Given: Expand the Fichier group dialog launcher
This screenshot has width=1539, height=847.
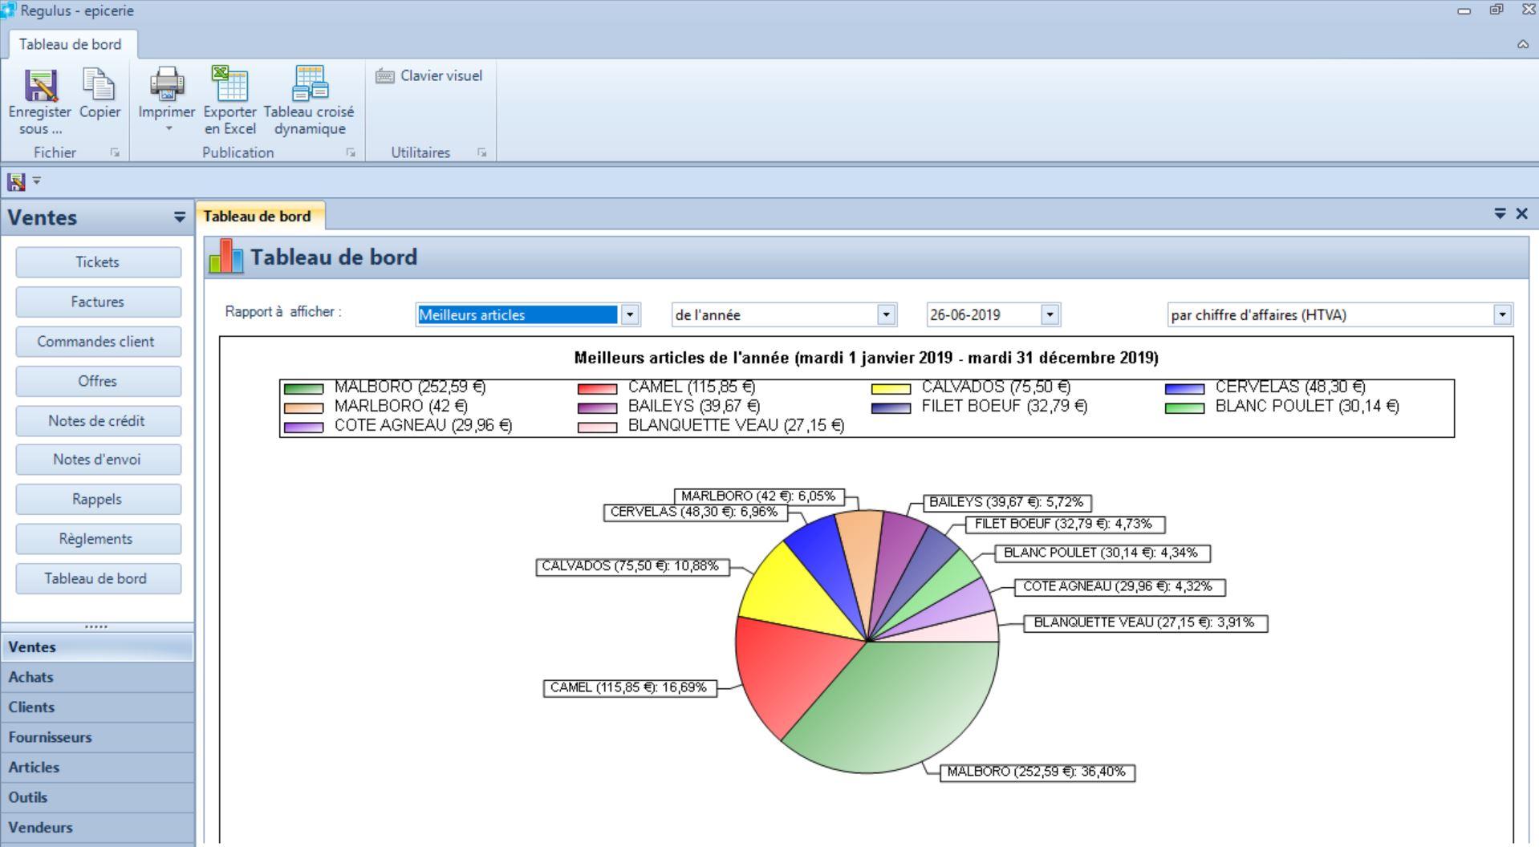Looking at the screenshot, I should click(115, 152).
